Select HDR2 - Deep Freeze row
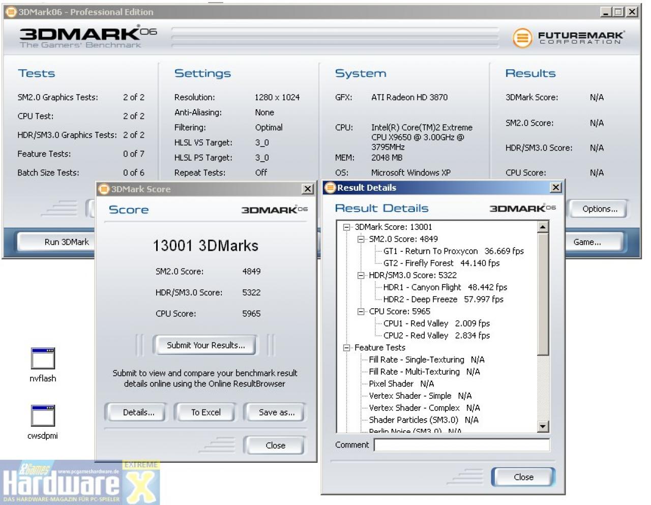The height and width of the screenshot is (505, 651). pos(443,300)
